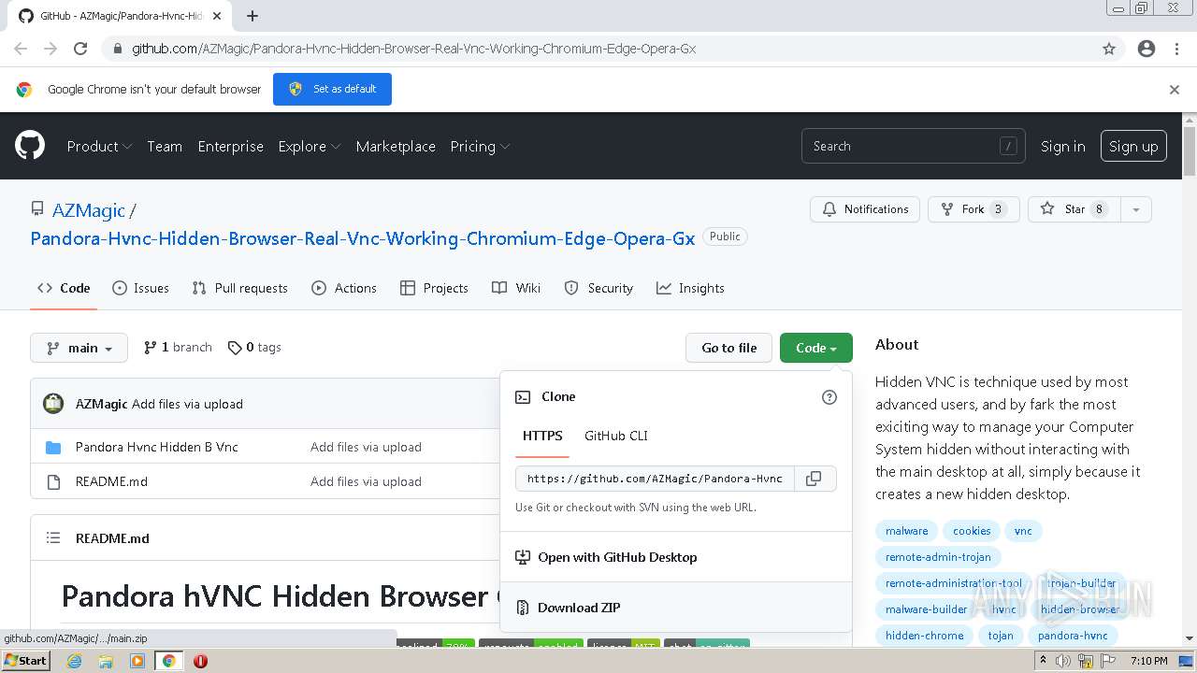1197x673 pixels.
Task: Open the Projects tab
Action: (x=434, y=288)
